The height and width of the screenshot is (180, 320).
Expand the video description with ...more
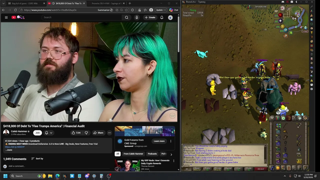point(9,150)
